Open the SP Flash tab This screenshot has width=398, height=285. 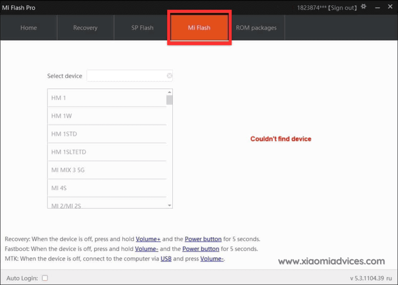(142, 28)
